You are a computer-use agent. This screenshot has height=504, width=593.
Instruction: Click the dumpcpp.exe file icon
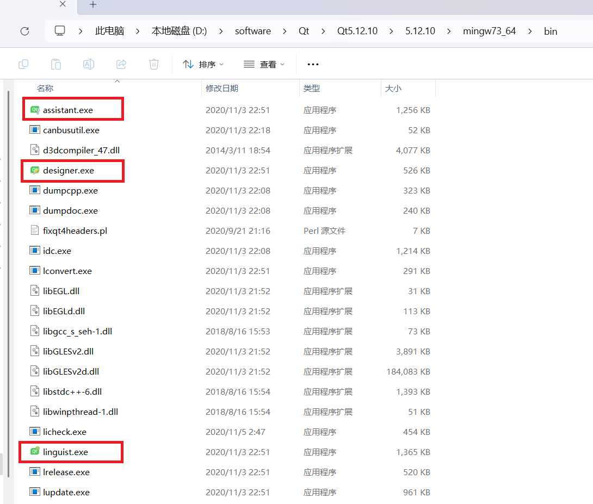pyautogui.click(x=35, y=190)
